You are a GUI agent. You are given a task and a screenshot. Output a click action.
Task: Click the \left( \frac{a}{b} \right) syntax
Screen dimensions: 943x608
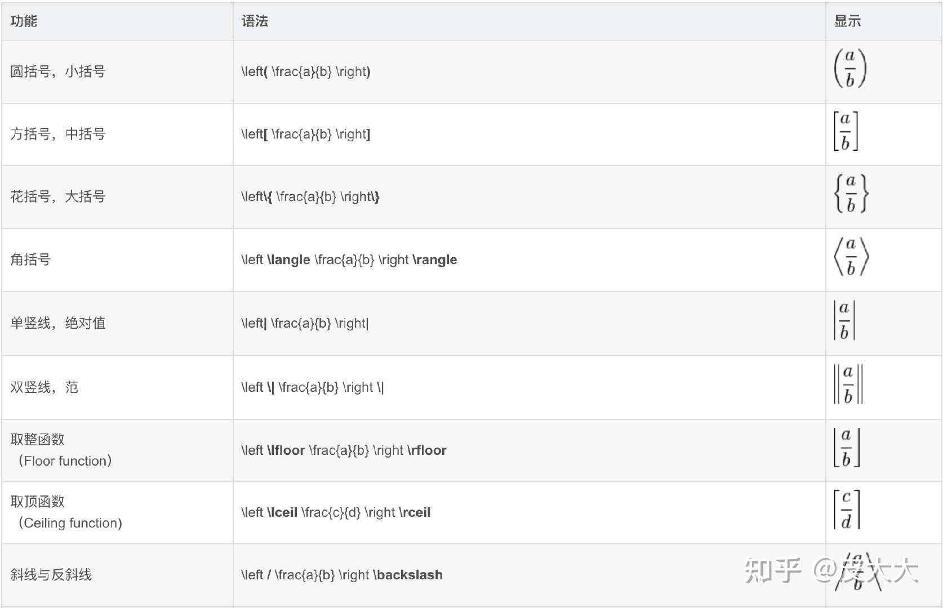[306, 71]
